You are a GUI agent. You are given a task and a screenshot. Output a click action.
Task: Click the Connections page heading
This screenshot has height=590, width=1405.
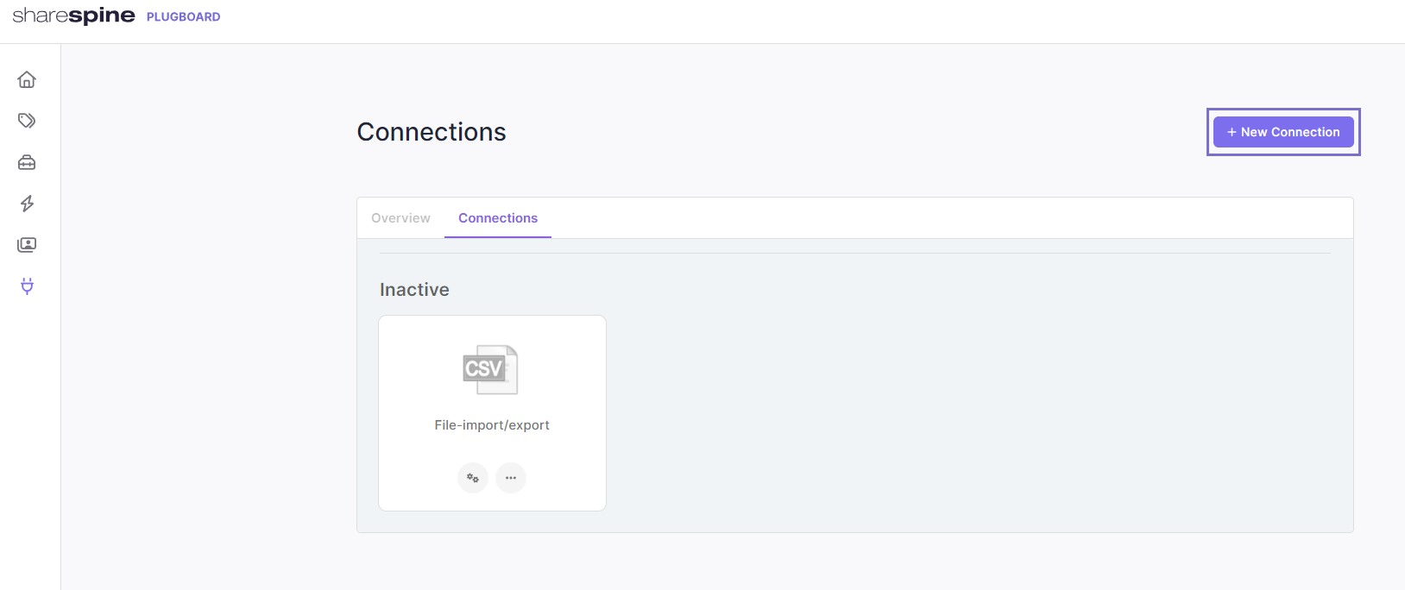(x=432, y=132)
